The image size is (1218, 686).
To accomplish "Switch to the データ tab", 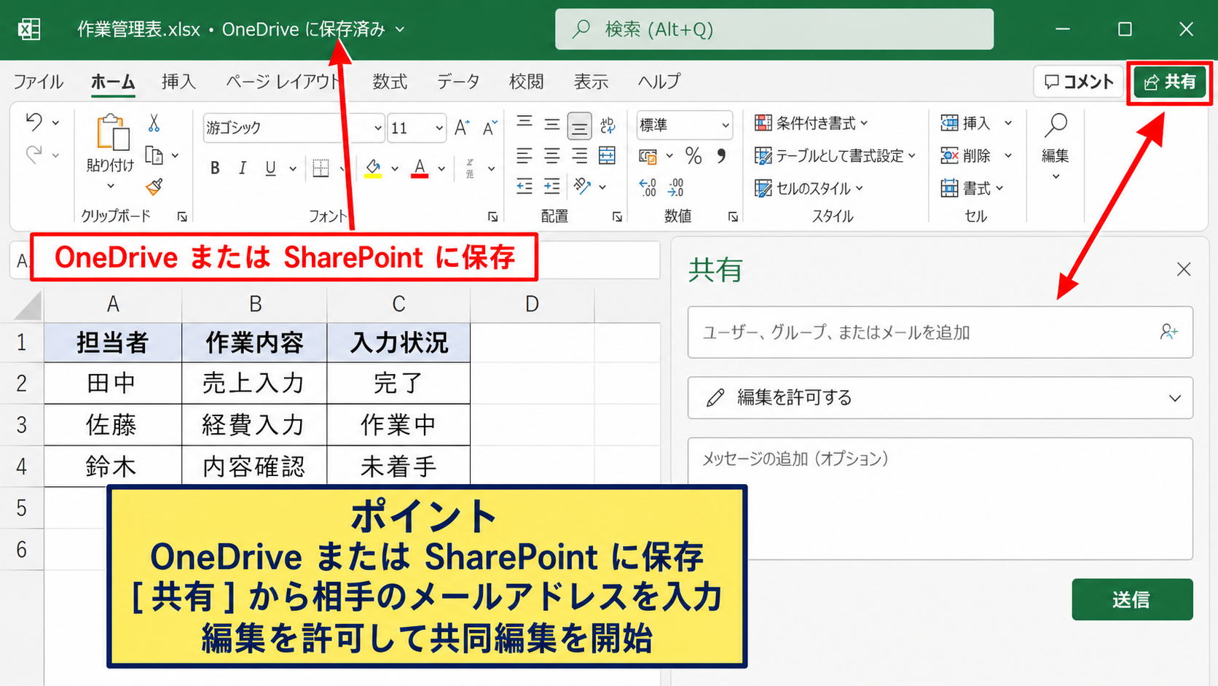I will coord(458,82).
